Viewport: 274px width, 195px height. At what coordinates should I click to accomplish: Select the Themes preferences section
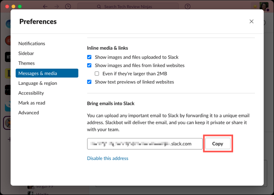point(27,63)
